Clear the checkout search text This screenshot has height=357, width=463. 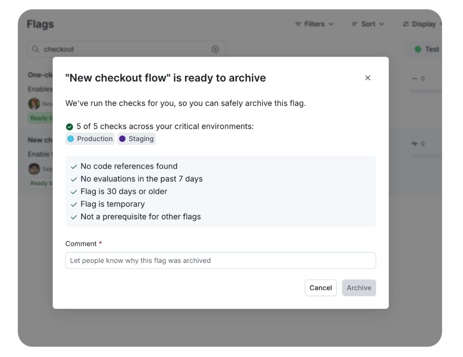pyautogui.click(x=215, y=49)
